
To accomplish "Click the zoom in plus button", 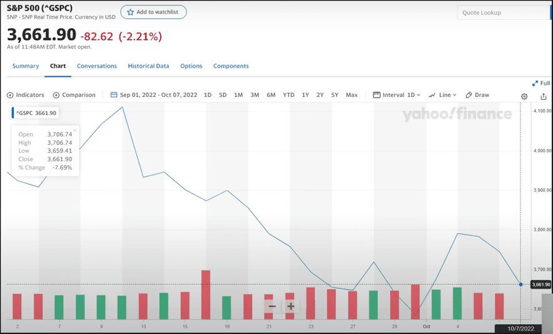I will [x=291, y=306].
